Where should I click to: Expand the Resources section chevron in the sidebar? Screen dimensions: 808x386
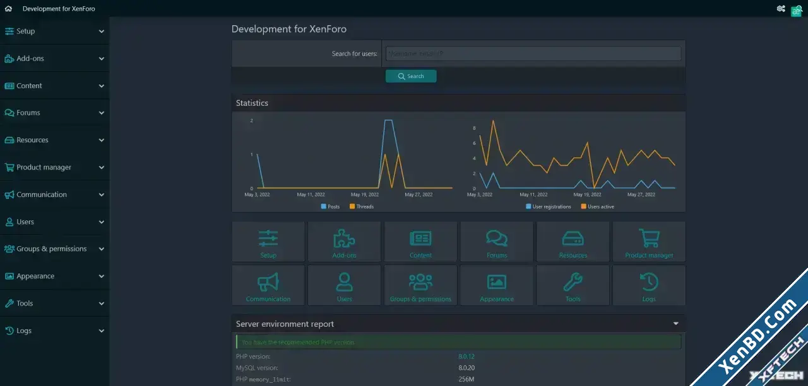tap(102, 140)
